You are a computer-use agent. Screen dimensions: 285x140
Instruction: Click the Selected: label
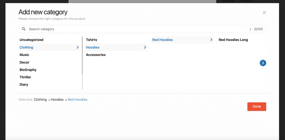[26, 99]
